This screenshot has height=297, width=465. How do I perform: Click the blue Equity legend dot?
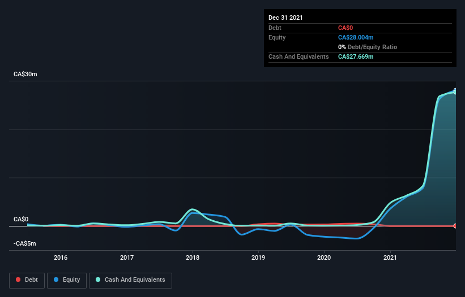(x=56, y=279)
